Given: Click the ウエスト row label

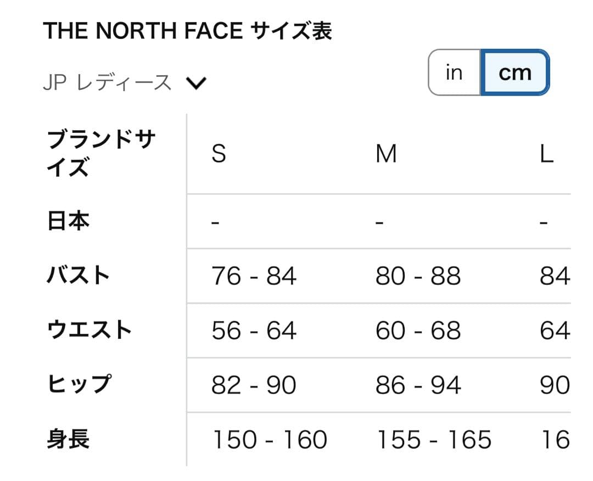Looking at the screenshot, I should point(88,330).
